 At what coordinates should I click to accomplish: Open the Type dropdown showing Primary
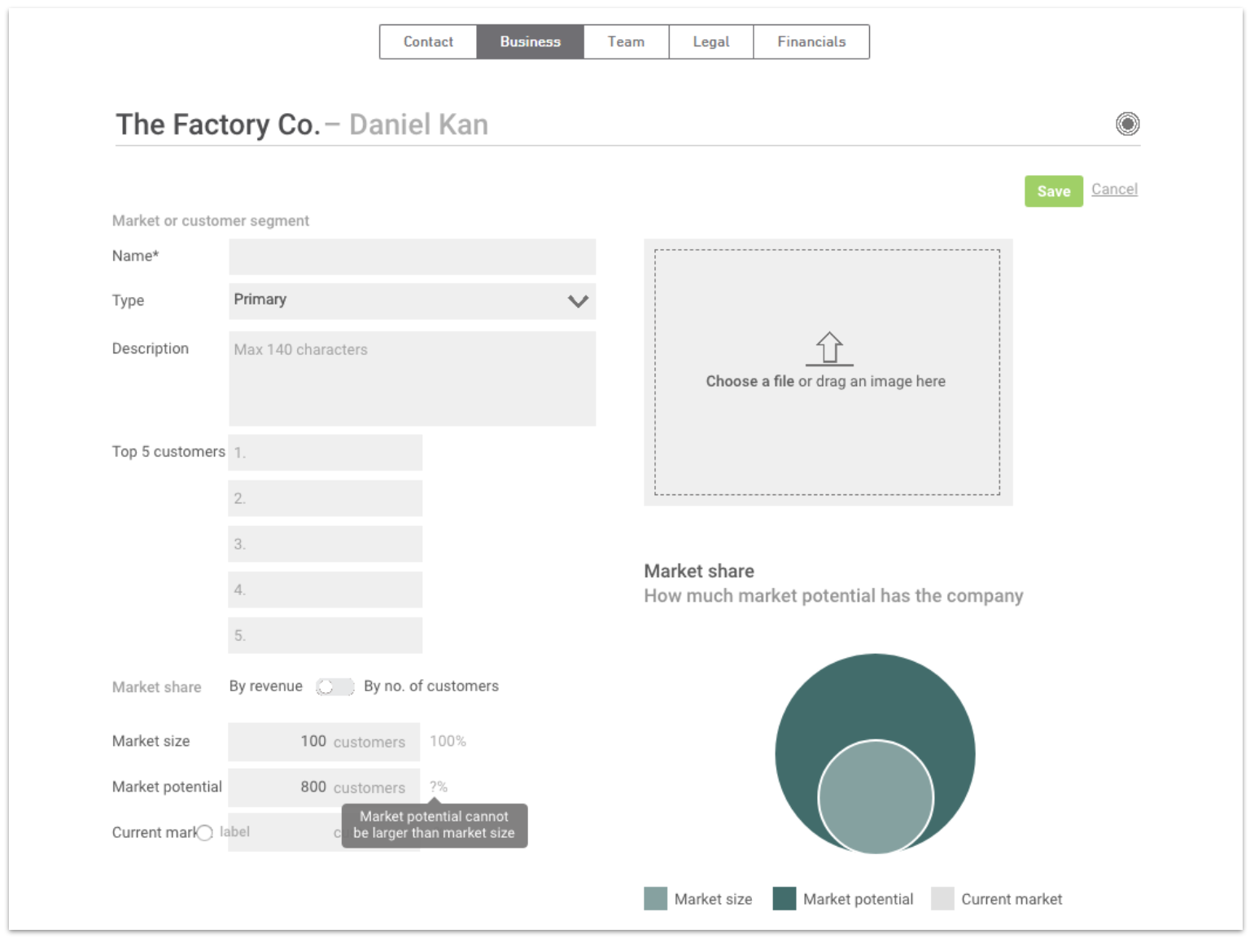point(412,300)
